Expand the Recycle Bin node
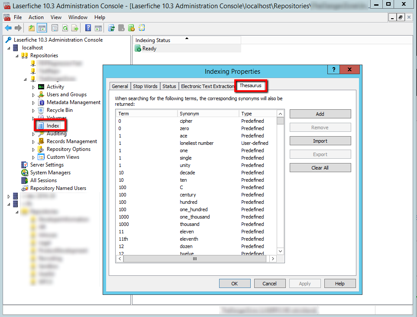 click(33, 111)
